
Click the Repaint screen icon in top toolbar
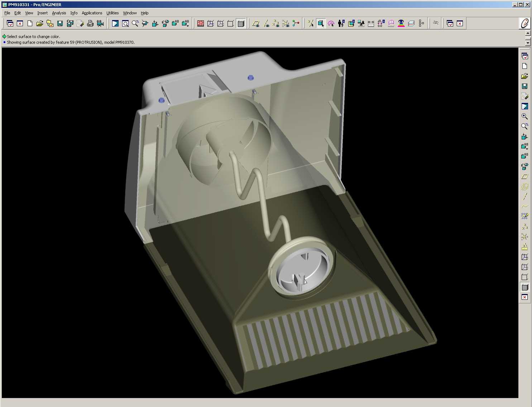click(x=115, y=24)
